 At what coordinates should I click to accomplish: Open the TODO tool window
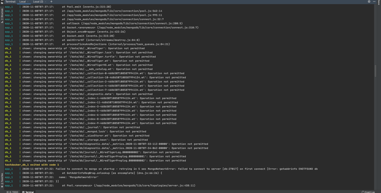click(12, 192)
